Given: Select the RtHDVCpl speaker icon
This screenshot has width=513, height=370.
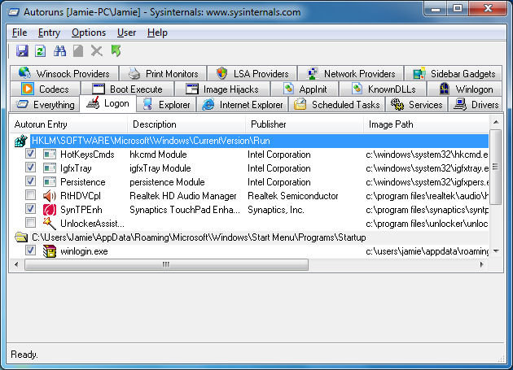Looking at the screenshot, I should [50, 196].
